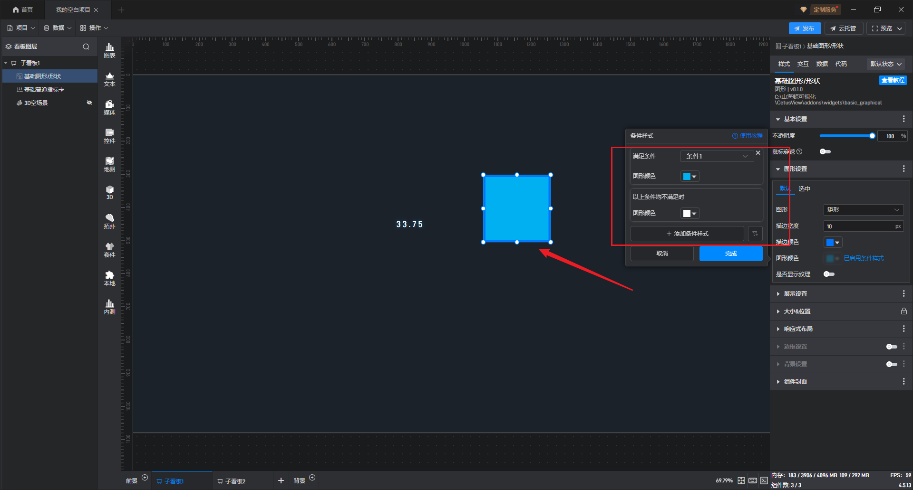
Task: Open the 描边颜色 color swatch
Action: 833,242
